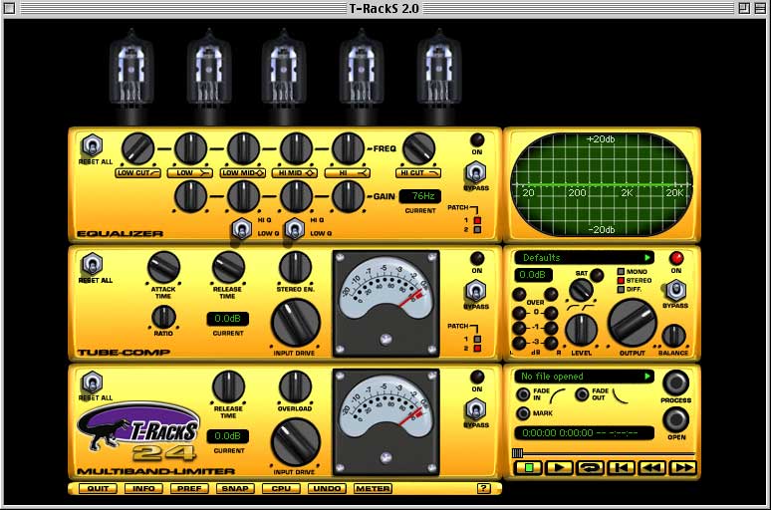Flip the LOW MID Q switch
The height and width of the screenshot is (510, 771).
[x=241, y=228]
